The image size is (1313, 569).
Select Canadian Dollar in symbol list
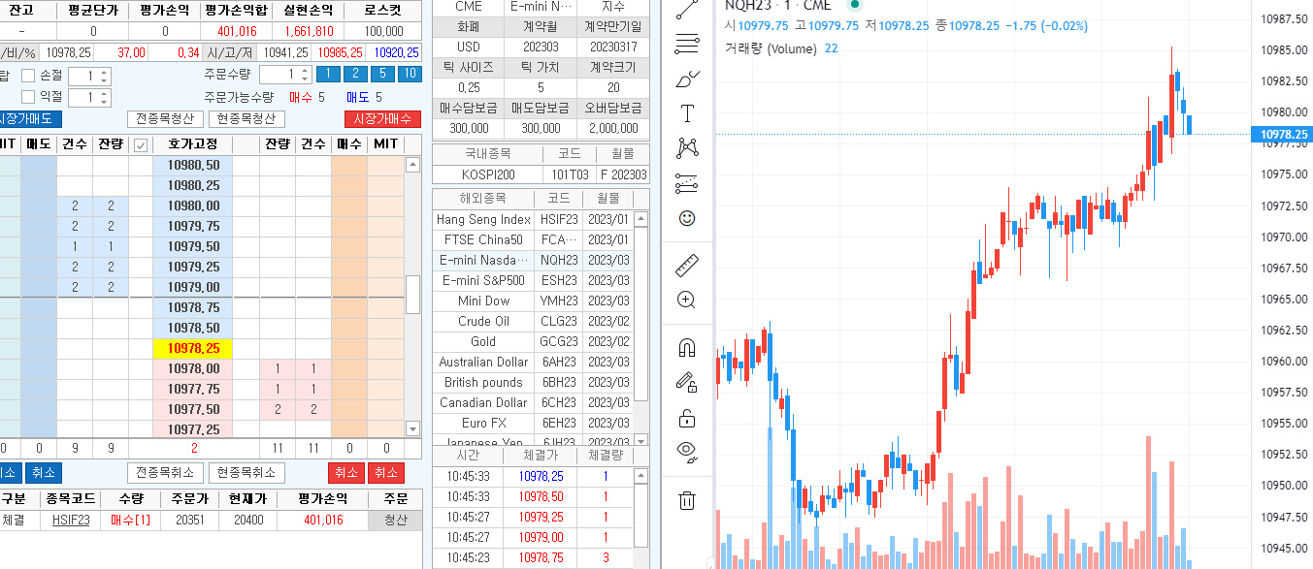pos(483,402)
